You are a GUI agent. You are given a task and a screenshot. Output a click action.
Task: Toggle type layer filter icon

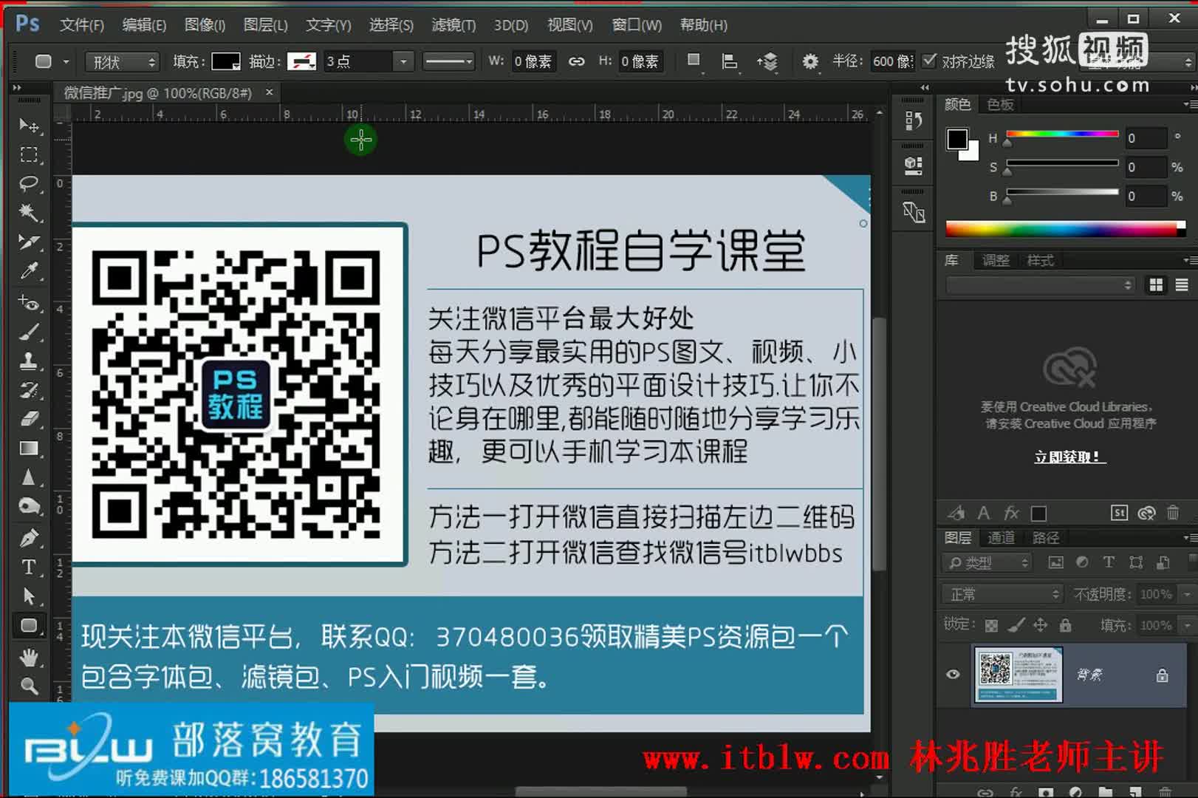tap(1109, 562)
